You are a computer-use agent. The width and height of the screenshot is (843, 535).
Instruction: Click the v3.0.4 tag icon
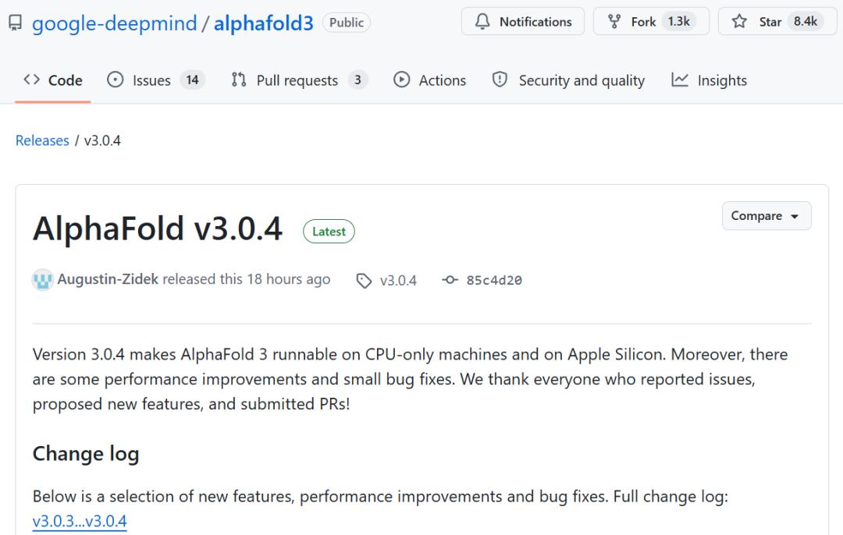[364, 281]
